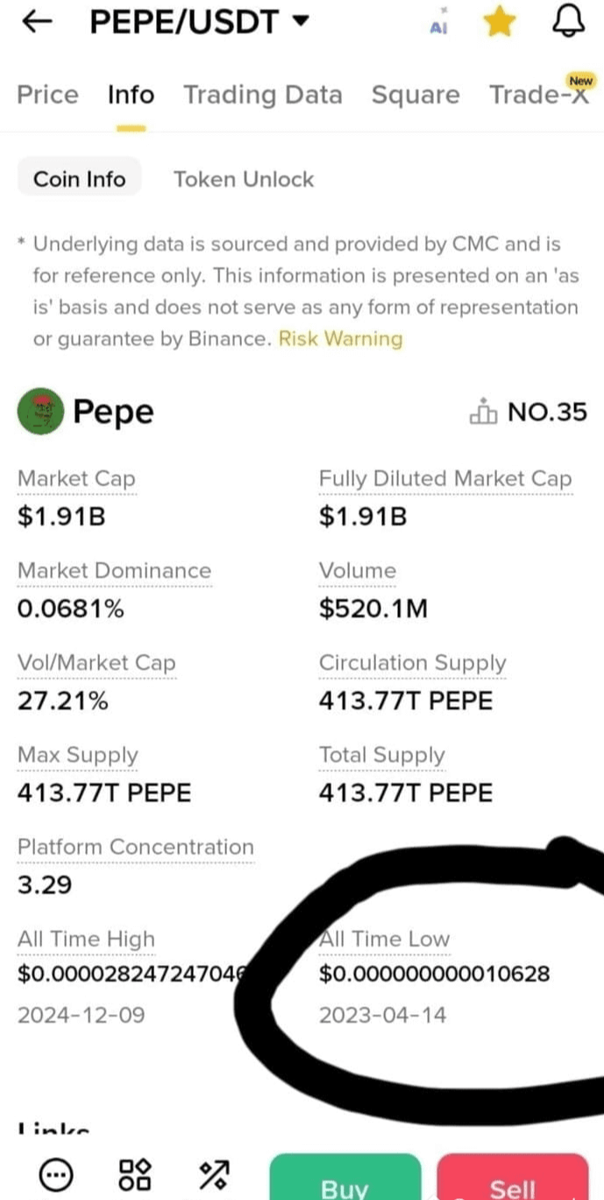Click the Pepe coin logo
Image resolution: width=604 pixels, height=1200 pixels.
[x=40, y=411]
